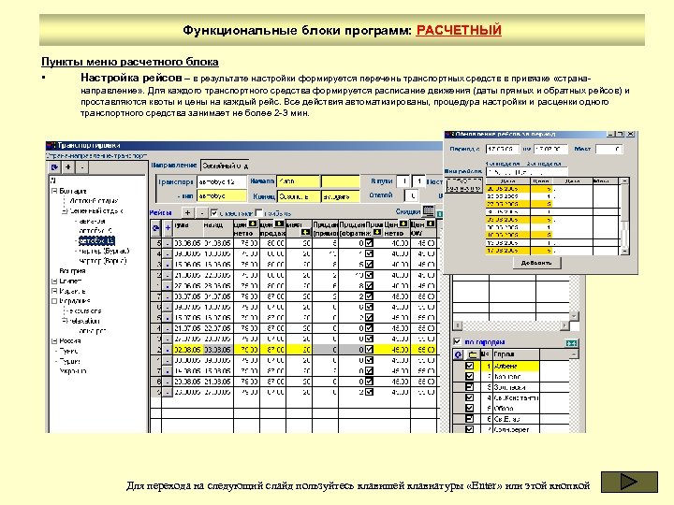Image resolution: width=674 pixels, height=505 pixels.
Task: Expand the Египет tree node
Action: 54,281
